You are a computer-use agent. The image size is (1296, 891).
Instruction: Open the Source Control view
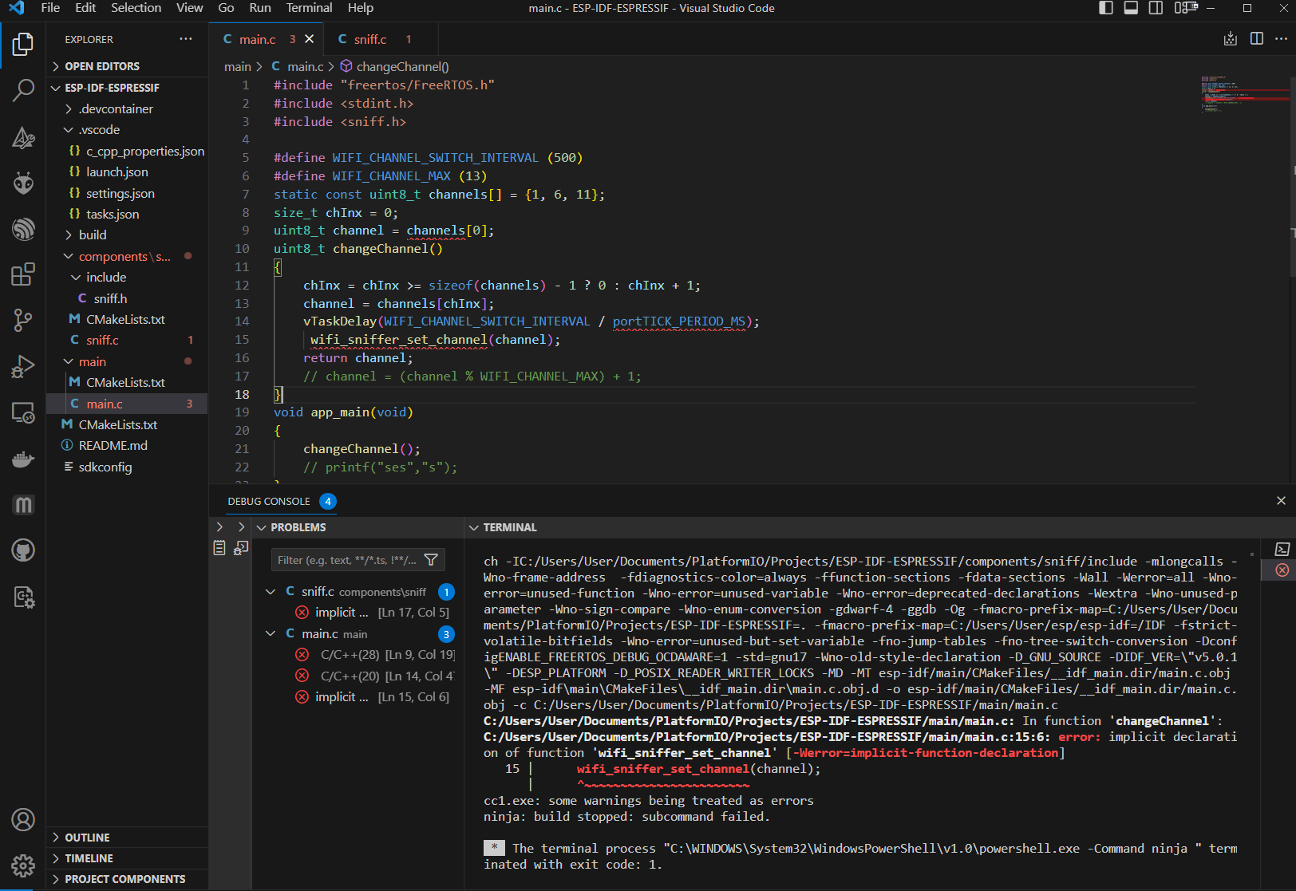pyautogui.click(x=23, y=321)
